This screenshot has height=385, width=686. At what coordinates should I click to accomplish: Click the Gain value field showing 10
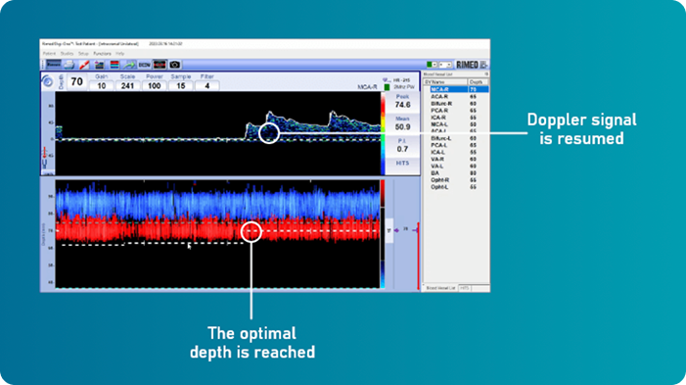coord(102,86)
